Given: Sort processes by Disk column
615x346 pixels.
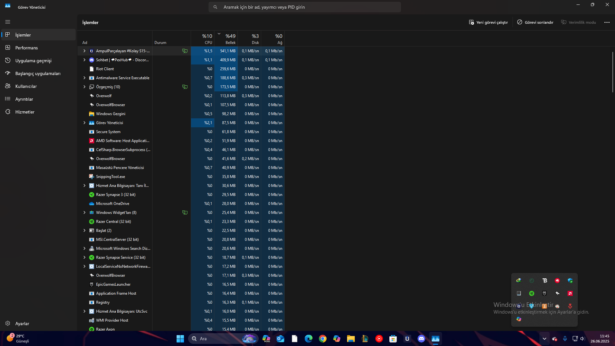Looking at the screenshot, I should click(x=249, y=38).
